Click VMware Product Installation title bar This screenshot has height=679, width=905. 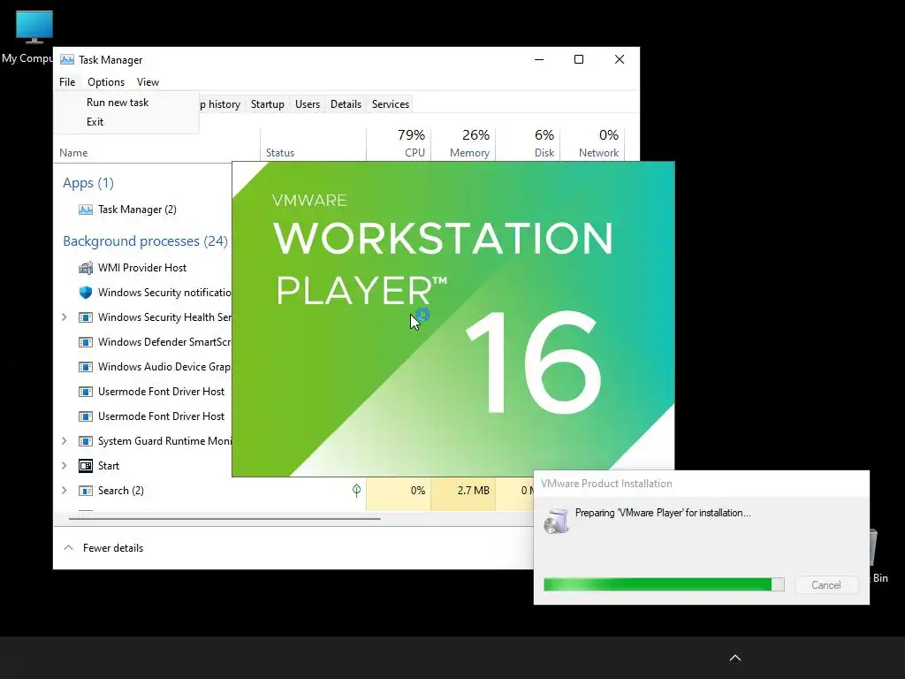pyautogui.click(x=701, y=484)
